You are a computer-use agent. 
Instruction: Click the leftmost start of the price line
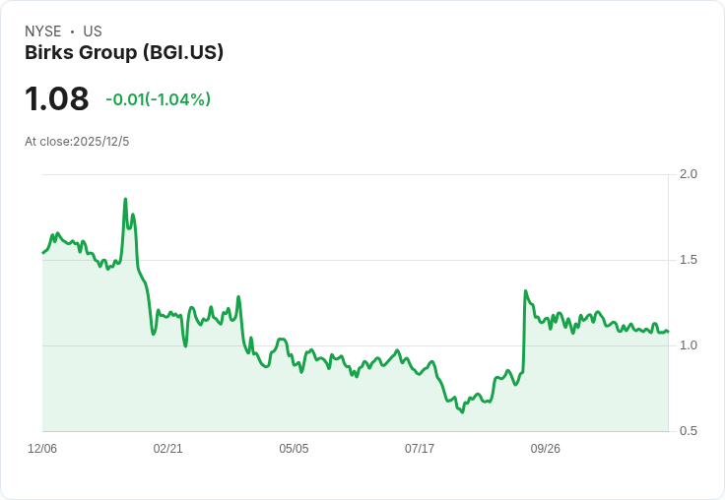tap(43, 253)
